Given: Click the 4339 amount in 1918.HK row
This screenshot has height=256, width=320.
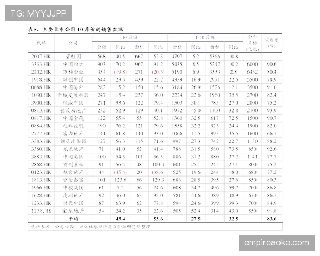Looking at the screenshot, I should pyautogui.click(x=177, y=79).
